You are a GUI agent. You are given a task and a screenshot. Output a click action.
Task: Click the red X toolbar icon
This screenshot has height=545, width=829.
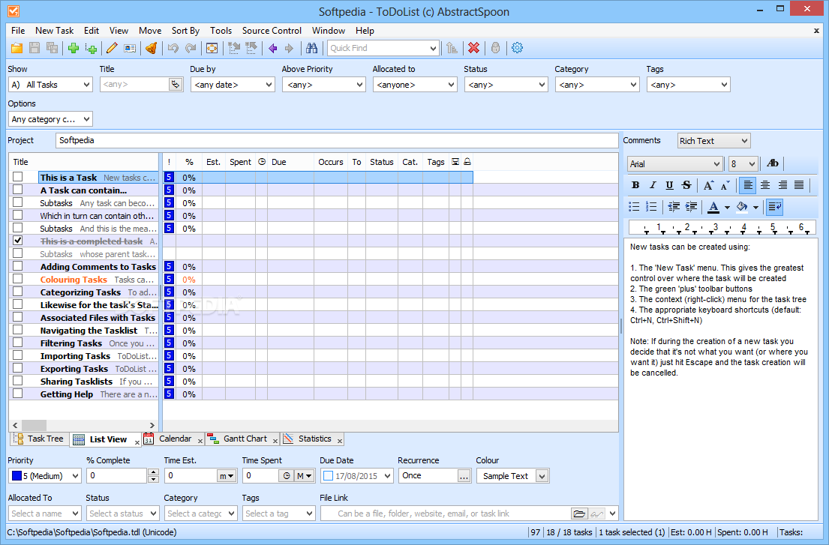click(x=473, y=48)
